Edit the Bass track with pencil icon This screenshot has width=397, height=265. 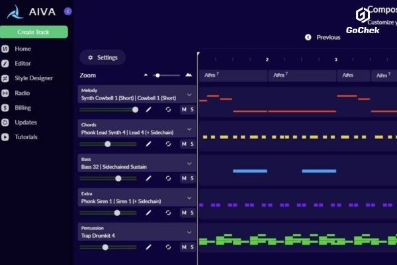(x=148, y=178)
